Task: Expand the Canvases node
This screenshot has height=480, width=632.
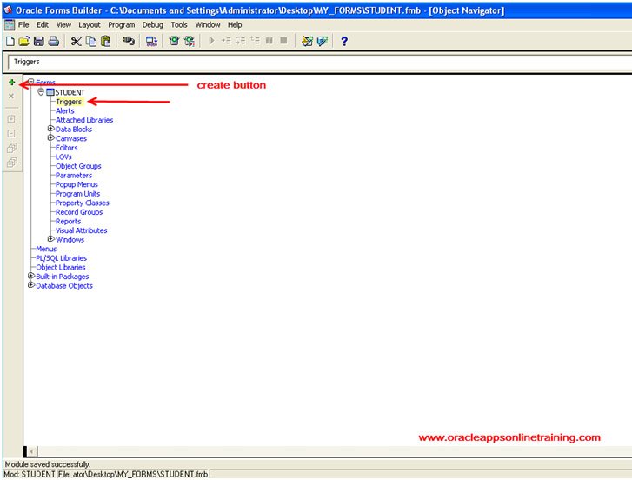Action: click(50, 138)
